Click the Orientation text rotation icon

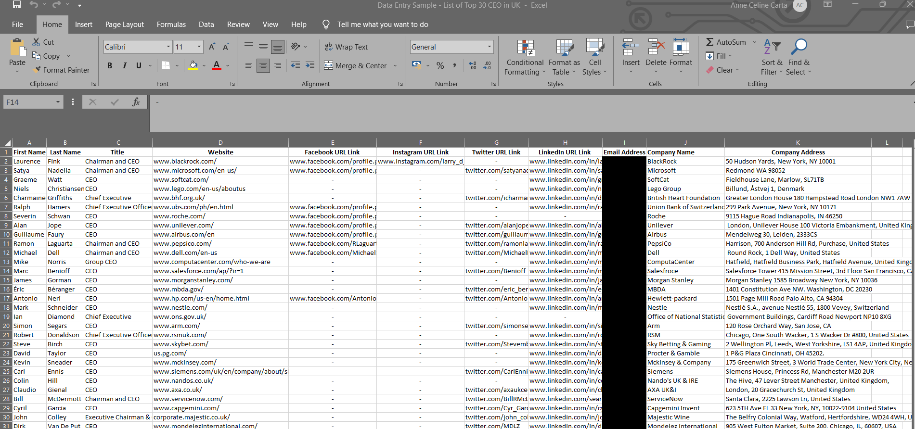click(296, 47)
